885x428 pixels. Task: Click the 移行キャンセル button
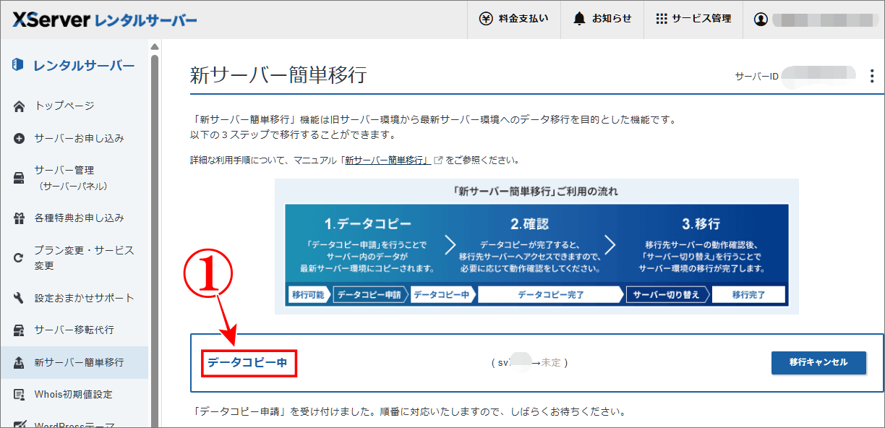[x=818, y=363]
